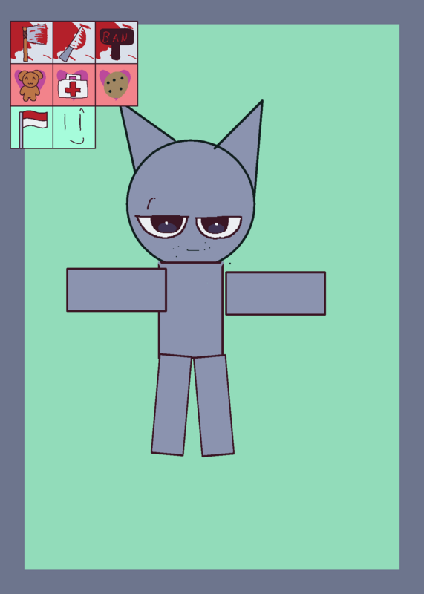Select the first aid kit icon
This screenshot has height=594, width=424.
[x=74, y=85]
